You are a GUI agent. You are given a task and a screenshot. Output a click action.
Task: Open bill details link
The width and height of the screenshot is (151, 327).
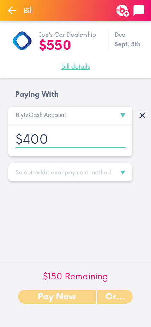pyautogui.click(x=75, y=66)
